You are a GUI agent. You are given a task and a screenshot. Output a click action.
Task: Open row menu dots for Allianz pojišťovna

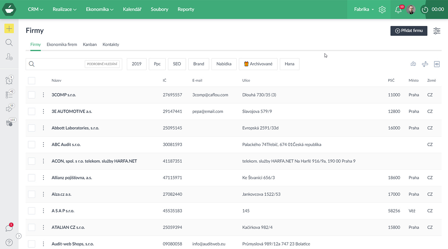point(43,178)
